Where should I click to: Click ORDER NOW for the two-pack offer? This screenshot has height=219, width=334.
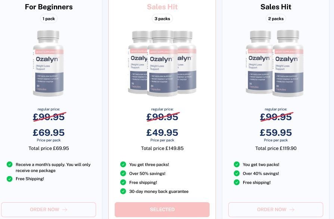tap(276, 209)
